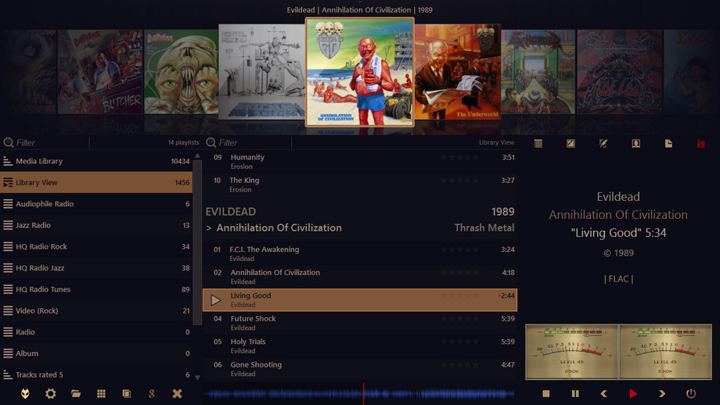Show the artist portrait panel icon
Image resolution: width=720 pixels, height=405 pixels.
click(x=636, y=144)
